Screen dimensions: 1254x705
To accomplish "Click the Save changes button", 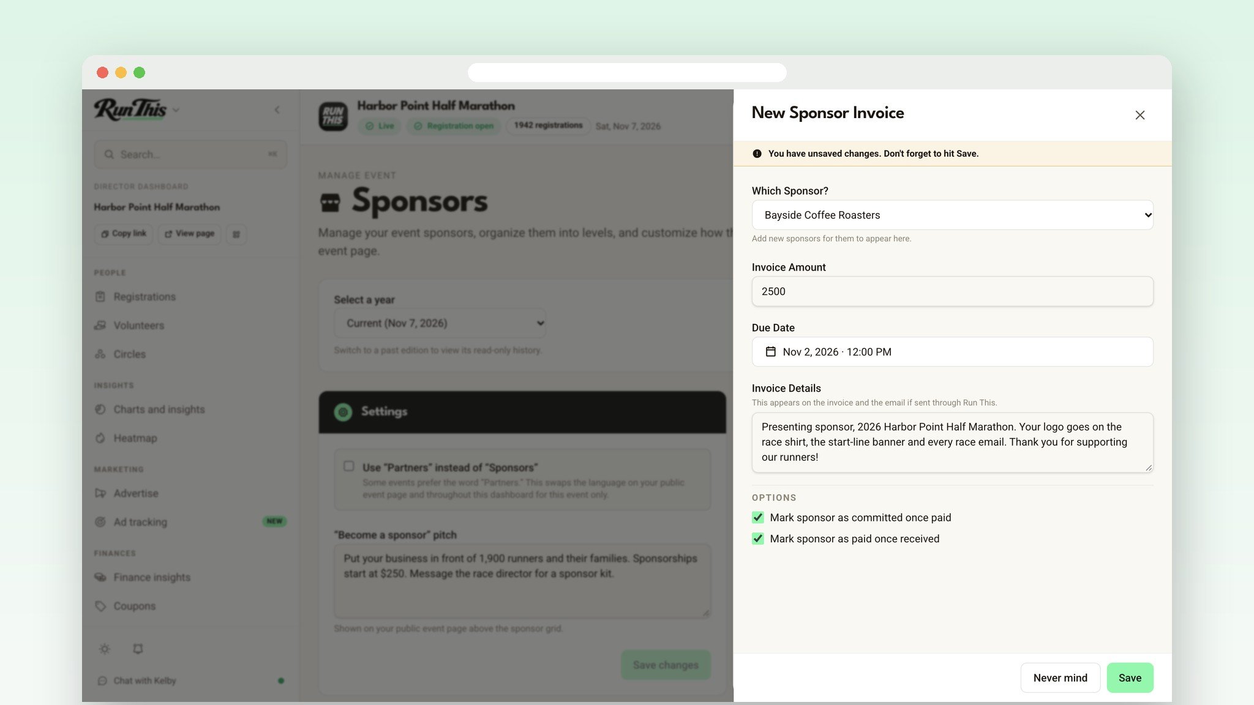I will pos(666,665).
